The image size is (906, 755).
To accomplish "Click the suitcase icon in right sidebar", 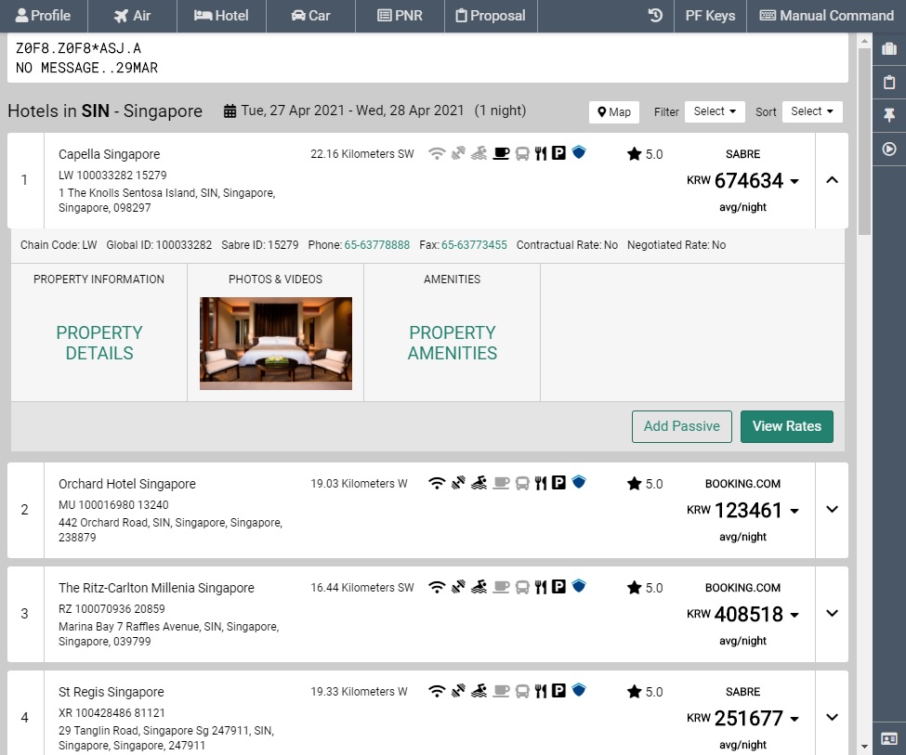I will click(x=889, y=48).
